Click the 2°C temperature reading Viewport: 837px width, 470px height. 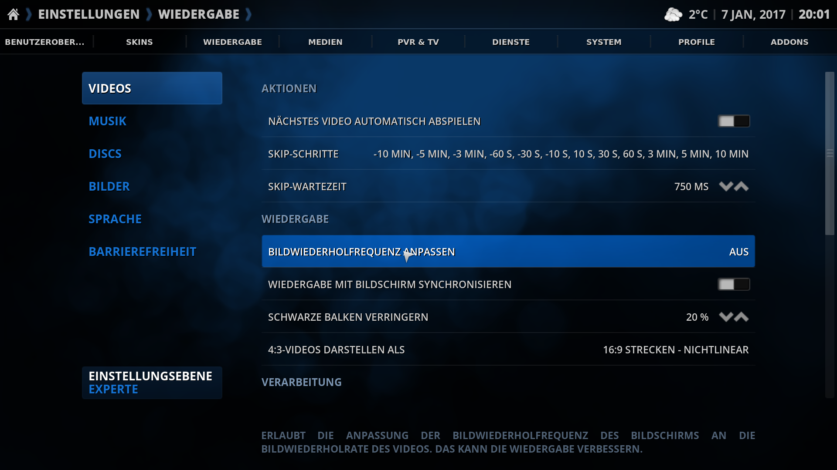pyautogui.click(x=698, y=14)
